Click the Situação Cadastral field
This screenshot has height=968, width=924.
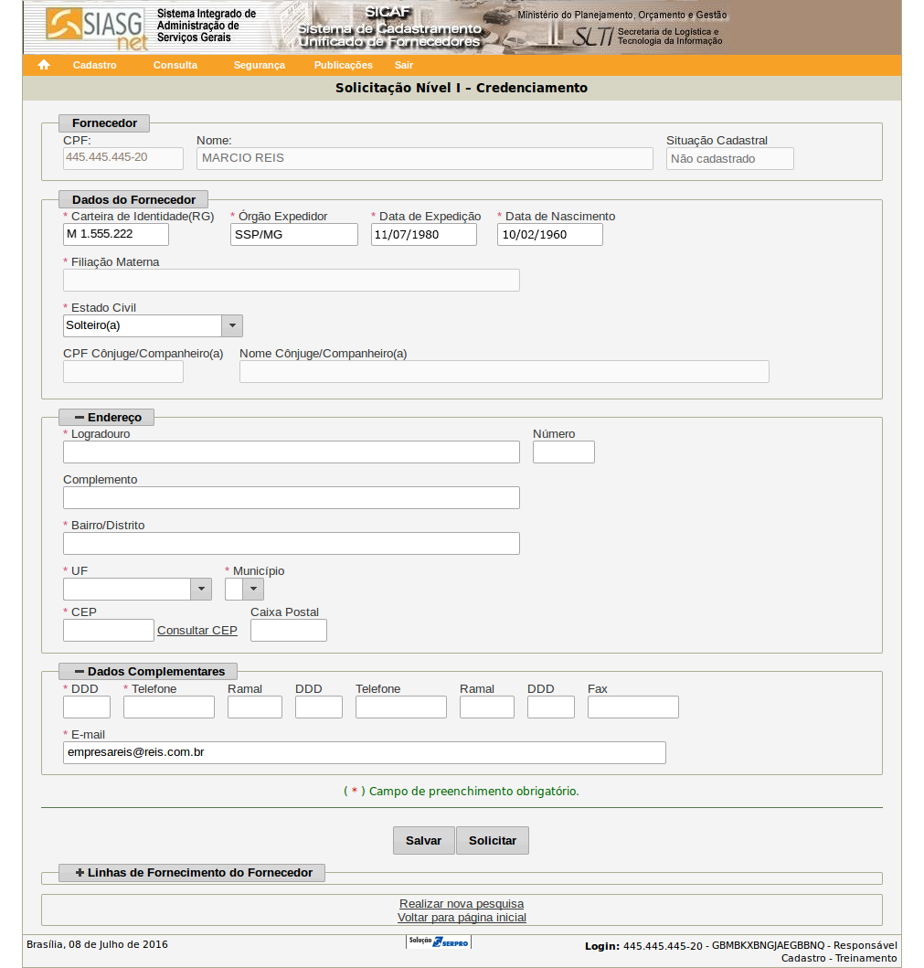tap(730, 159)
